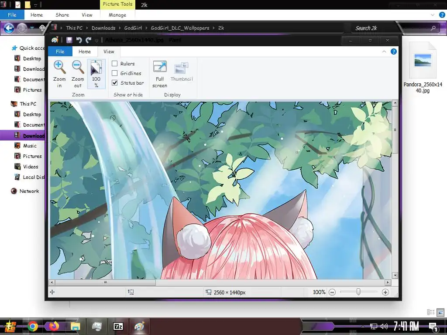Open the volume control in system tray

tap(384, 326)
